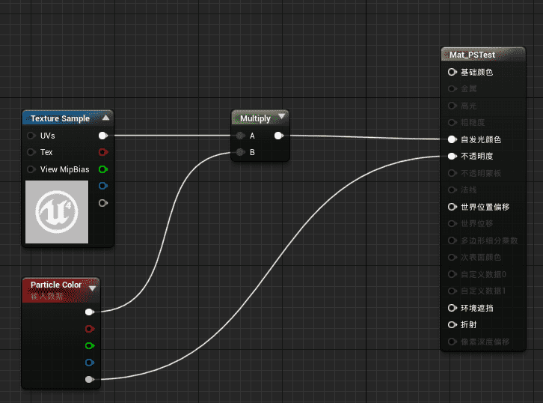This screenshot has height=403, width=543.
Task: Click the 世界位置偏移 input pin
Action: pyautogui.click(x=452, y=207)
